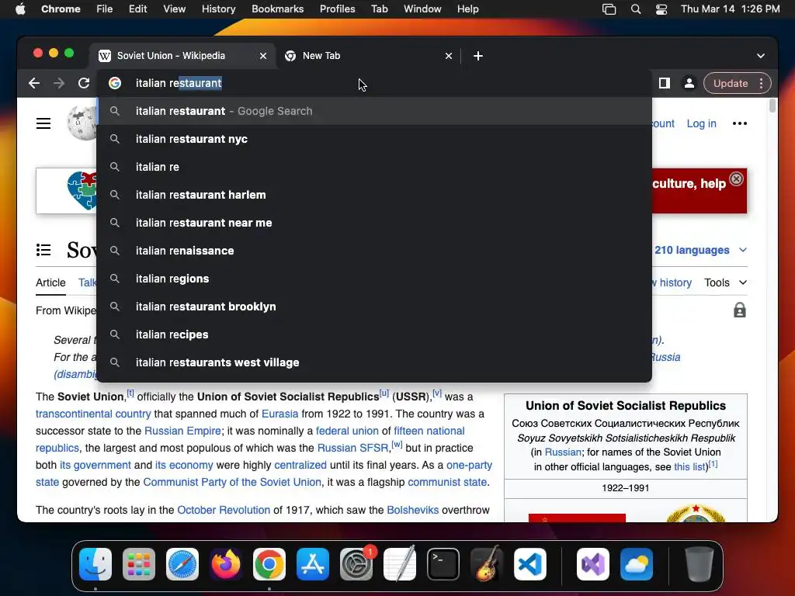Open the Tools dropdown on Wikipedia
Viewport: 795px width, 596px height.
coord(725,282)
